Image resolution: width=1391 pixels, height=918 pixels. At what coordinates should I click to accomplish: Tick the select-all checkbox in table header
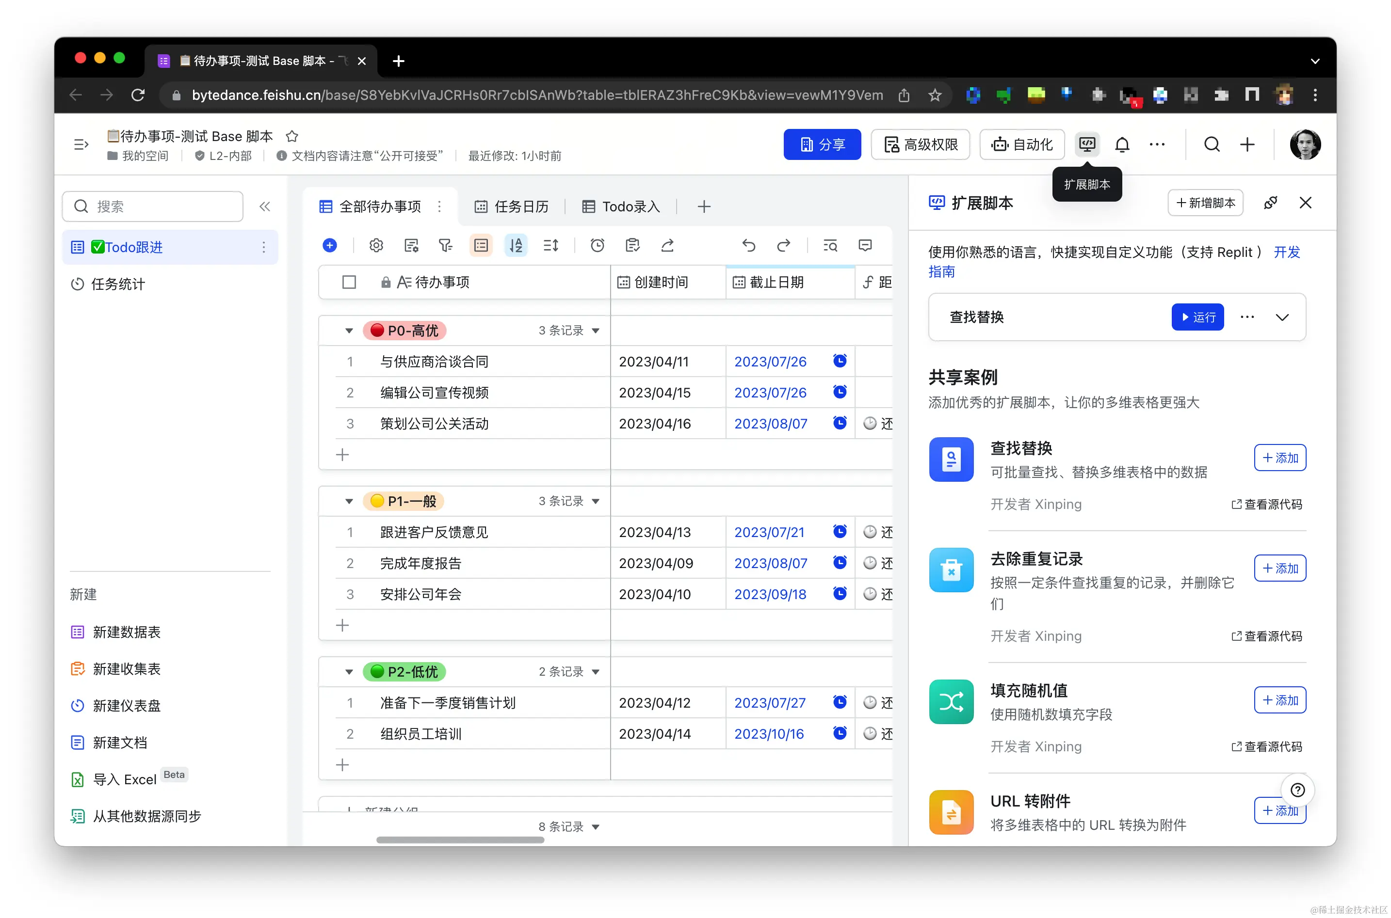coord(349,282)
